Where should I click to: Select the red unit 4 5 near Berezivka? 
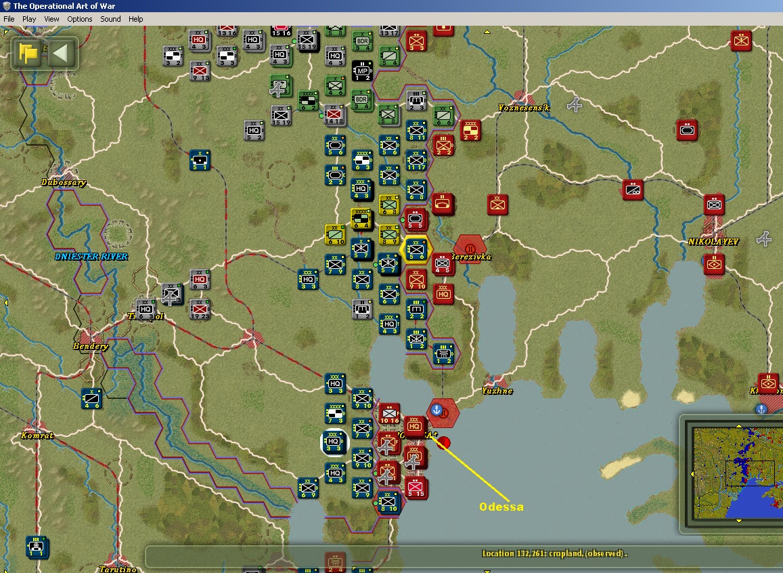click(x=442, y=263)
